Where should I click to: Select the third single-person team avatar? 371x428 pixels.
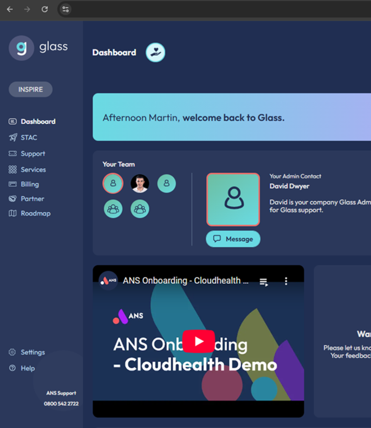pyautogui.click(x=166, y=183)
